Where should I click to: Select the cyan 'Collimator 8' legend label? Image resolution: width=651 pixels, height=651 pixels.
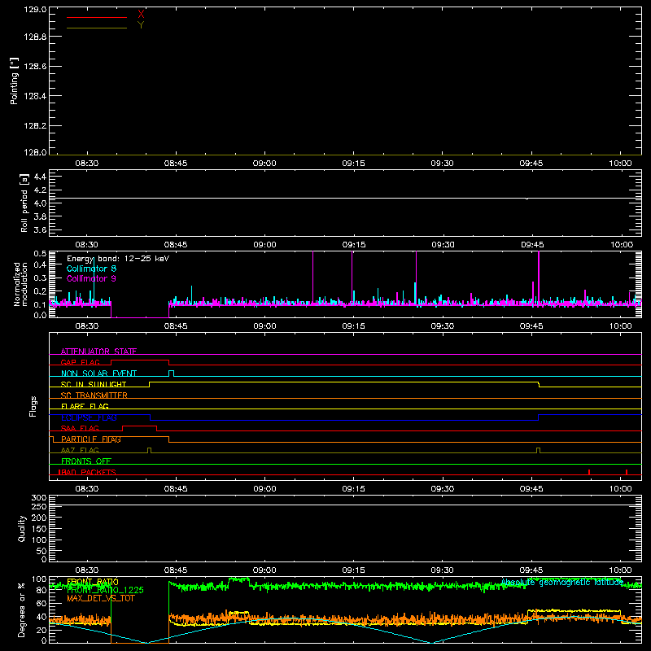point(91,269)
